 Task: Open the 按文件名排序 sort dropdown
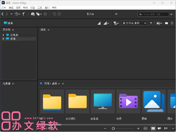(x=134, y=23)
